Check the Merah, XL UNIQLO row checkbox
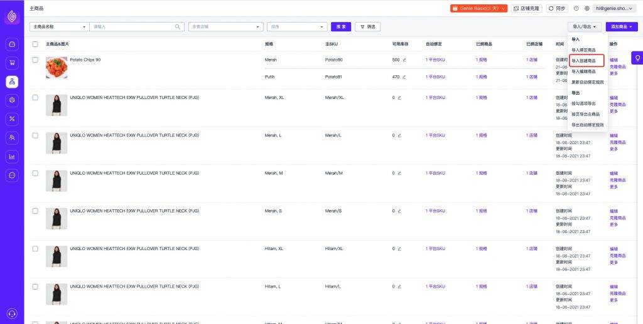Viewport: 643px width, 324px height. point(35,97)
